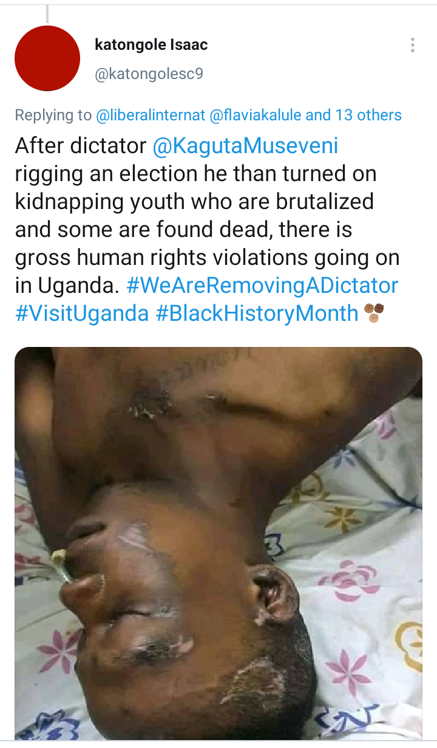Click the thread connector line above avatar
Screen dimensions: 437x748
[x=47, y=13]
